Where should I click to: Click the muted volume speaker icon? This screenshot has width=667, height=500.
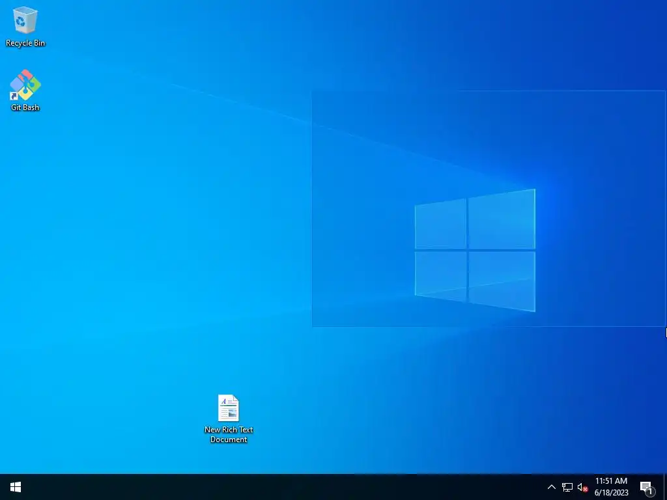tap(582, 487)
